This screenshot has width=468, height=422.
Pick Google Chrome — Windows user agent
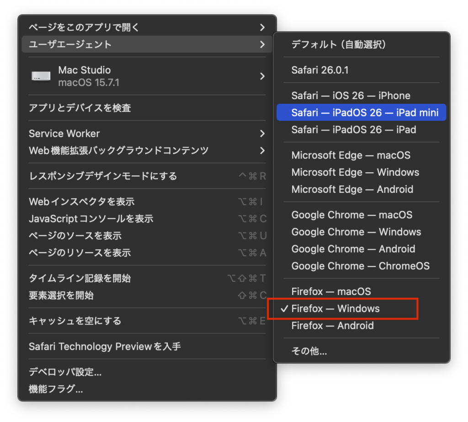click(x=356, y=232)
